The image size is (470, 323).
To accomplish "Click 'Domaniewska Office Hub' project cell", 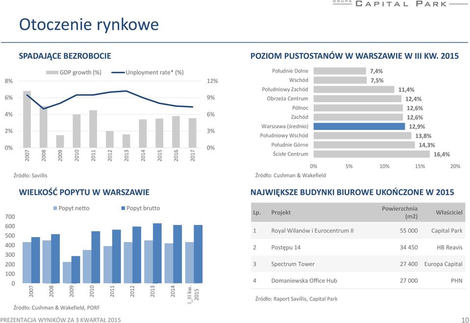I will click(x=304, y=280).
